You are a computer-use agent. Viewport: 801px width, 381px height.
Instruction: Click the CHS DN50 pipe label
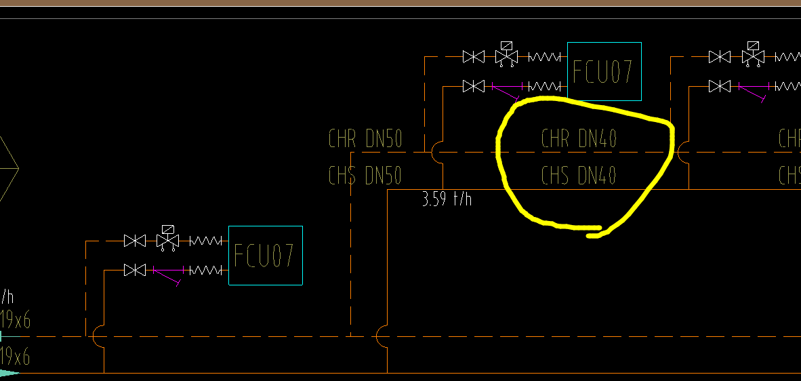(x=365, y=175)
